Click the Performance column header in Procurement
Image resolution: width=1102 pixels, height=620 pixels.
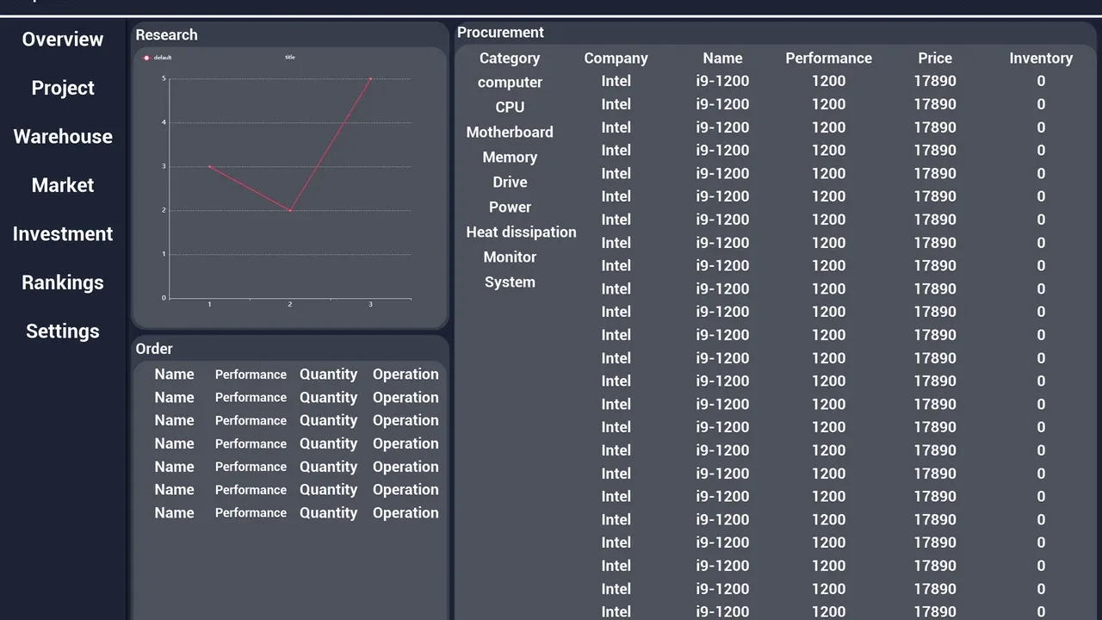click(x=828, y=59)
